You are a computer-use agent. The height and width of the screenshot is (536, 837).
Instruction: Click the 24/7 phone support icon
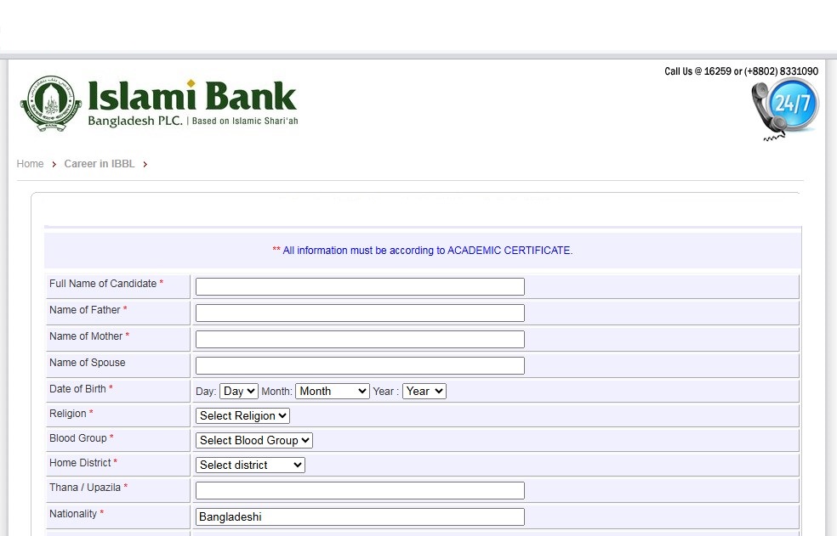pyautogui.click(x=784, y=108)
